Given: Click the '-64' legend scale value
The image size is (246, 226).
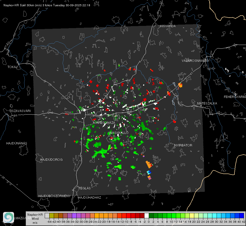Looking at the screenshot, I should [49, 222].
